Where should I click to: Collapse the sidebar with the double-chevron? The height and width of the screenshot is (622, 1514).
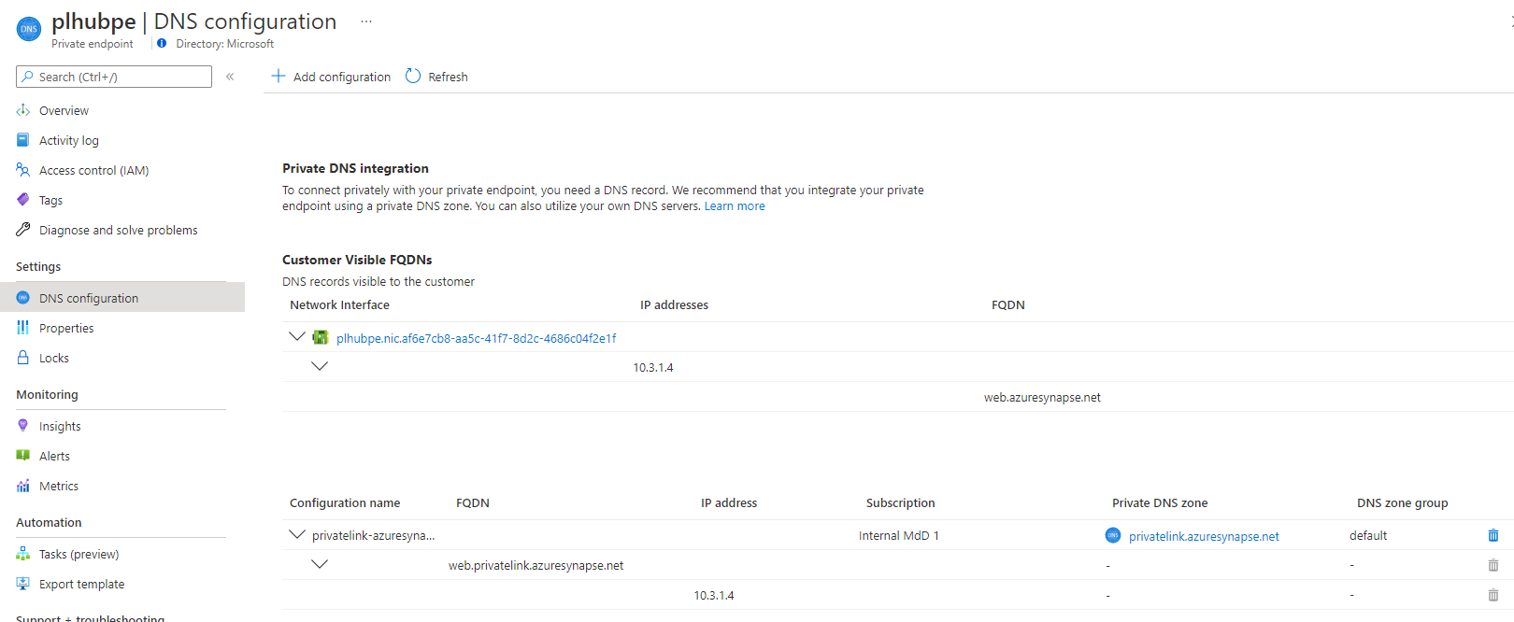tap(230, 77)
